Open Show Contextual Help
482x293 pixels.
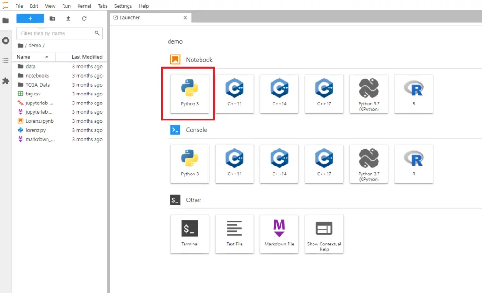click(x=324, y=234)
